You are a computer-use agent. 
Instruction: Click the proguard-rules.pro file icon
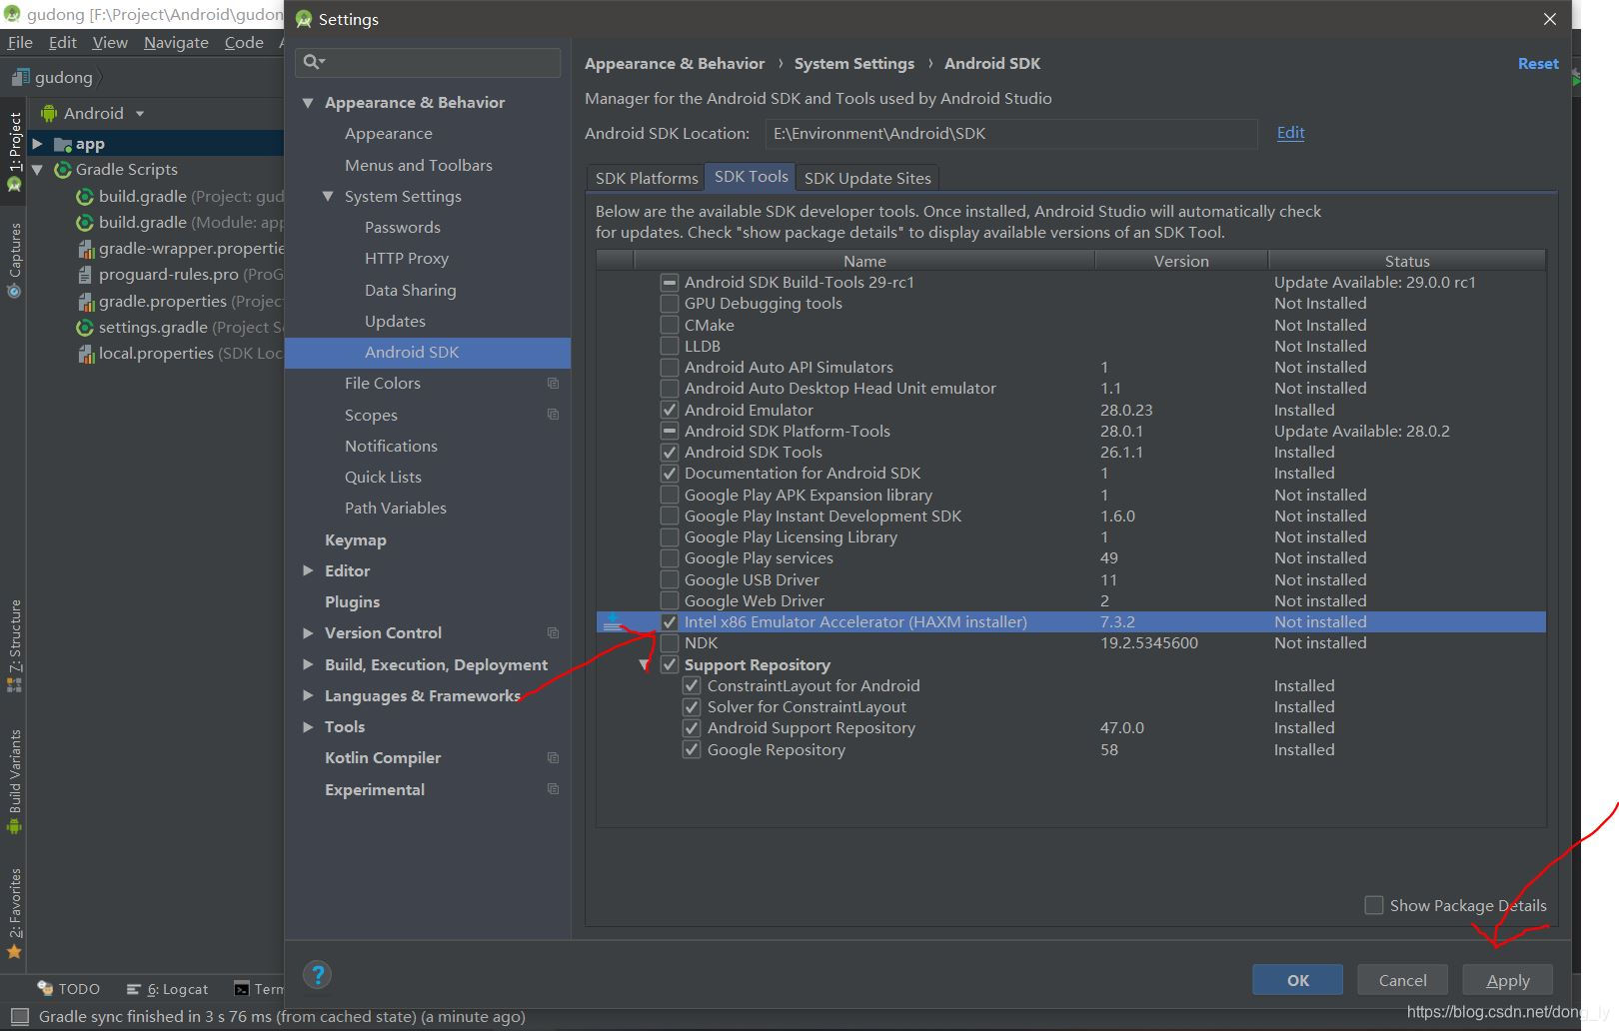85,275
